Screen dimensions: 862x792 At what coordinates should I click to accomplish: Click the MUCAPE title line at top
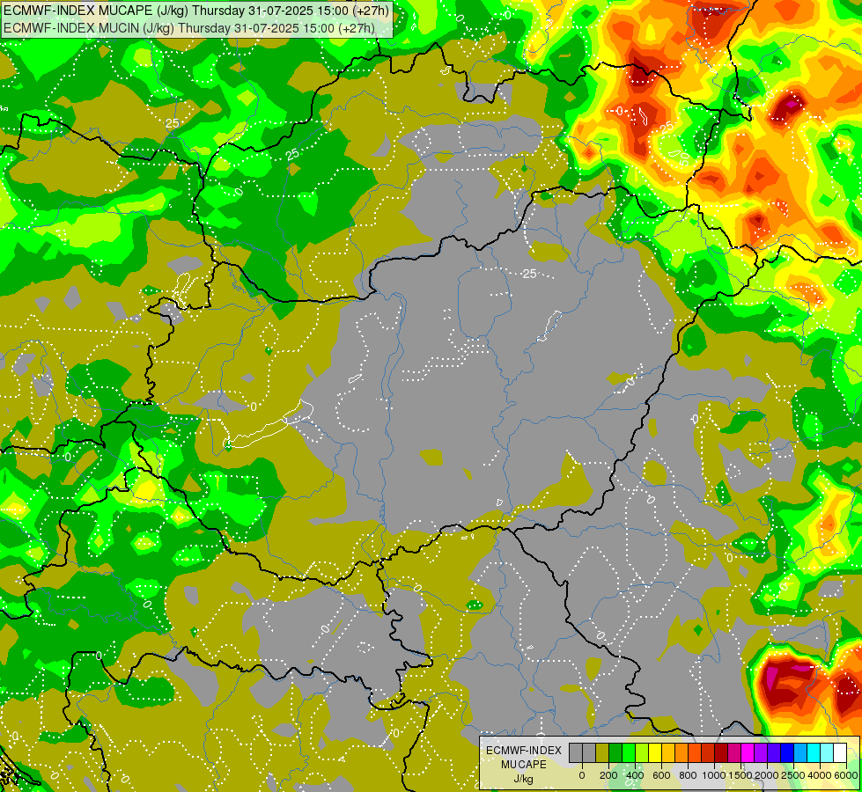click(x=196, y=11)
